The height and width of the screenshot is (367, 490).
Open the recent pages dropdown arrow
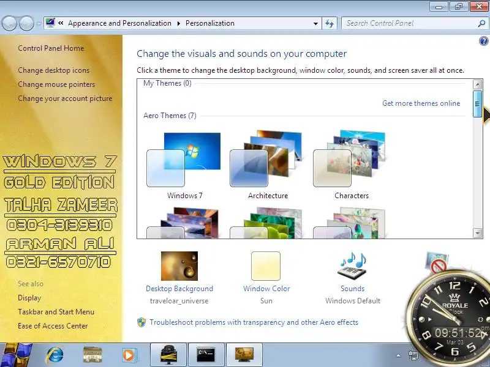point(39,23)
